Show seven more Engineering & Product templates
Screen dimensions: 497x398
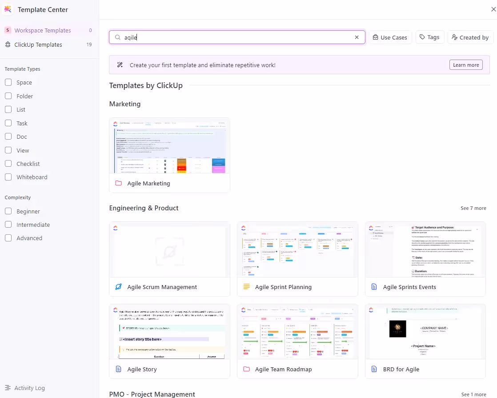point(473,208)
